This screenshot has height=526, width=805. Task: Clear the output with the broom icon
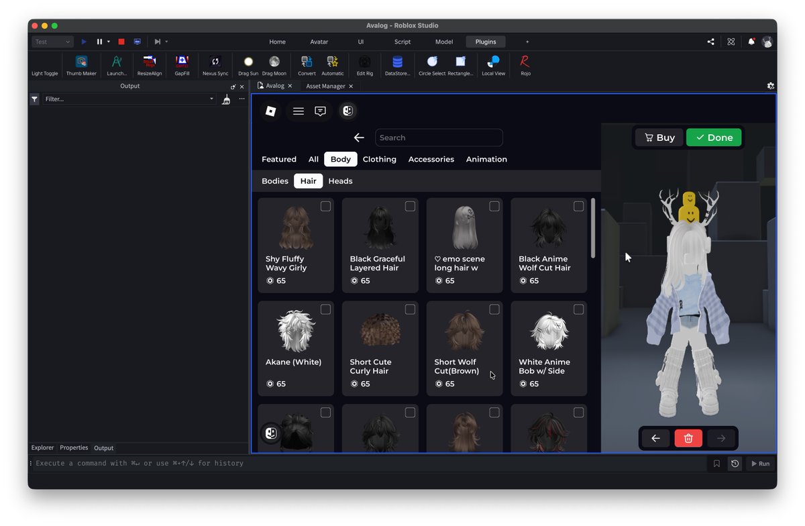[227, 99]
